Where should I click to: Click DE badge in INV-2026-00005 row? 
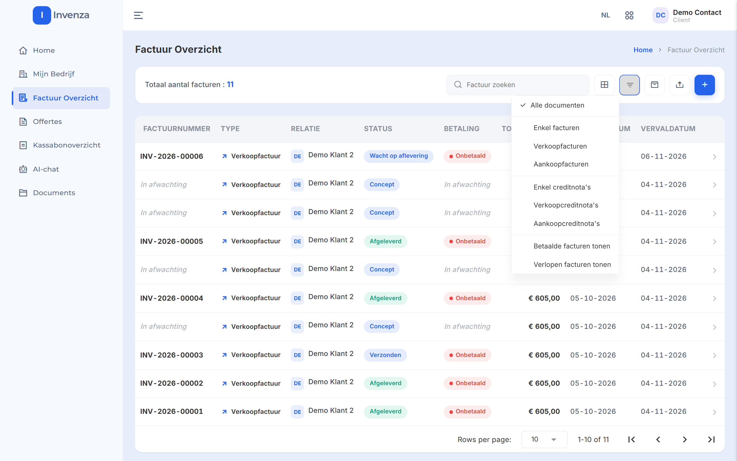click(297, 242)
